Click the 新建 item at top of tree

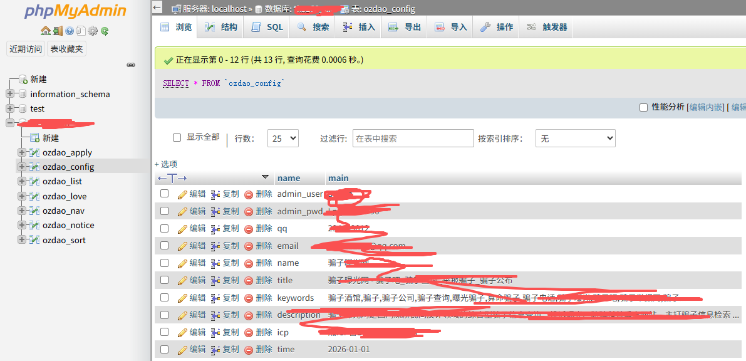point(39,79)
